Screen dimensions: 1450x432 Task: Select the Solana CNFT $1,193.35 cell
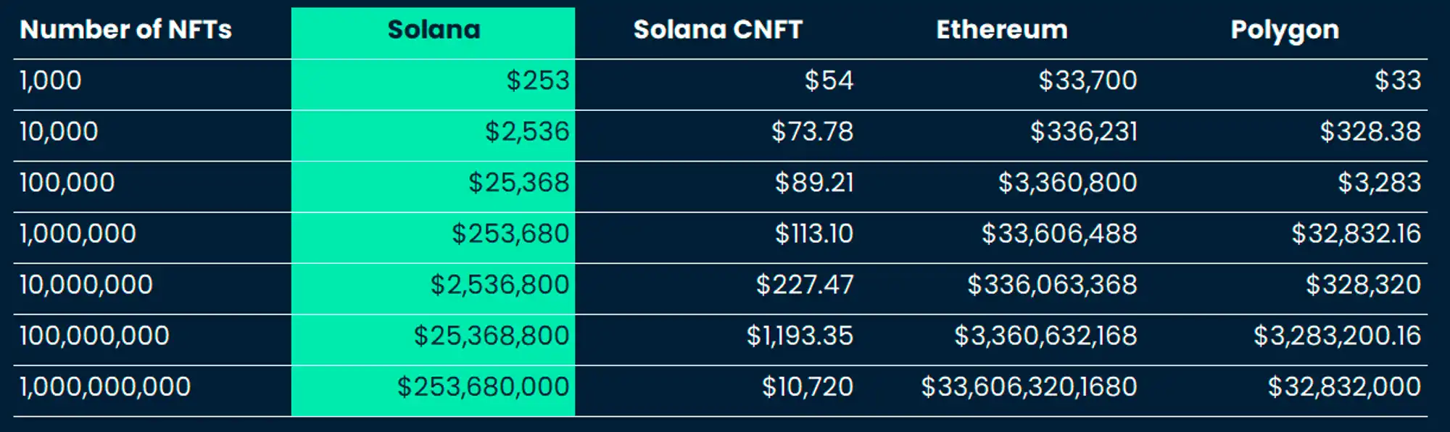point(800,336)
